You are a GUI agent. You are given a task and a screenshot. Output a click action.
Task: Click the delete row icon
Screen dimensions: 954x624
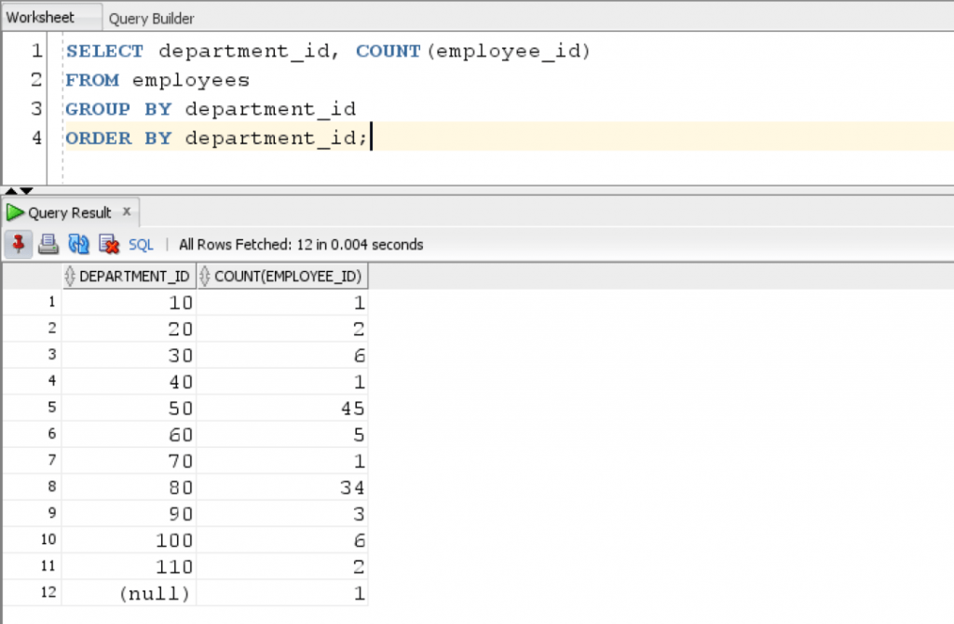[x=109, y=245]
